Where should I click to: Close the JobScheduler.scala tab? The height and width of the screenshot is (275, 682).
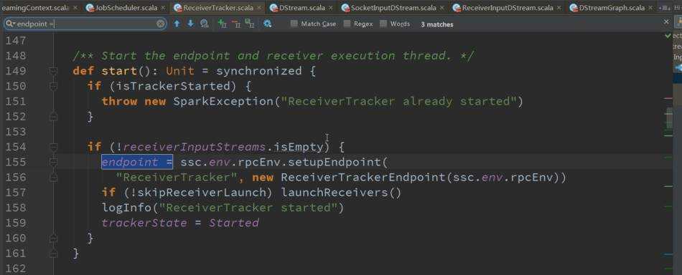point(163,8)
